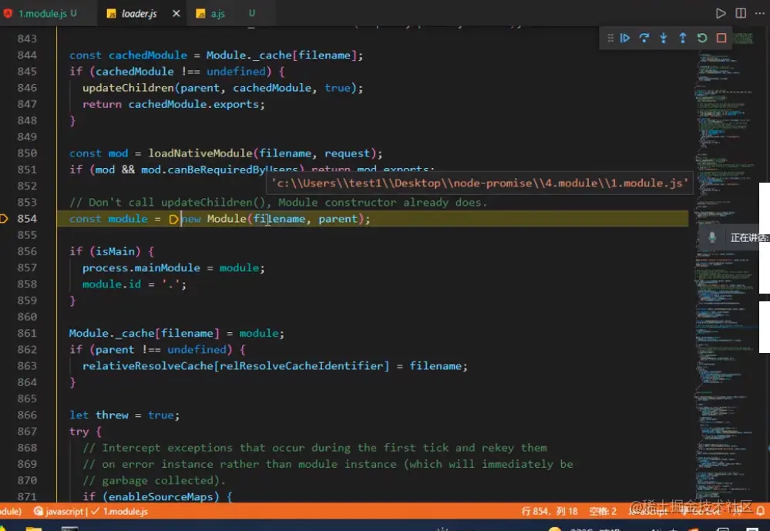
Task: Step over using the debug toolbar
Action: click(644, 39)
